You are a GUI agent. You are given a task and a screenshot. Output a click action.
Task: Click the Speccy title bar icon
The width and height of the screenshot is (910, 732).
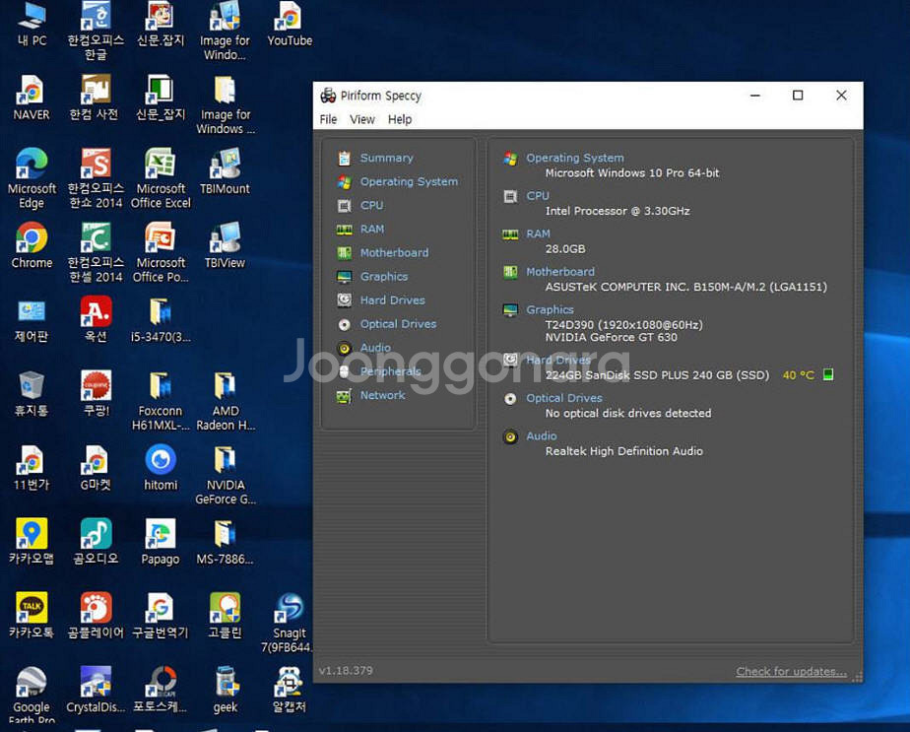click(x=328, y=96)
